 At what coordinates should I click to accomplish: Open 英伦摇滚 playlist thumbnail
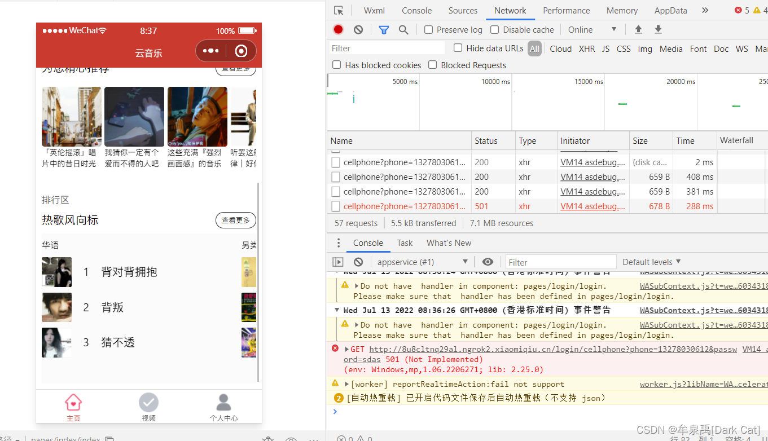pos(72,116)
